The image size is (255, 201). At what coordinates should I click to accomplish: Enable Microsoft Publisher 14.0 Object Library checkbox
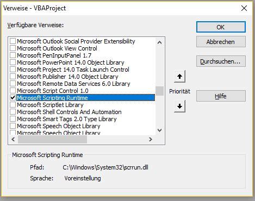coord(13,77)
